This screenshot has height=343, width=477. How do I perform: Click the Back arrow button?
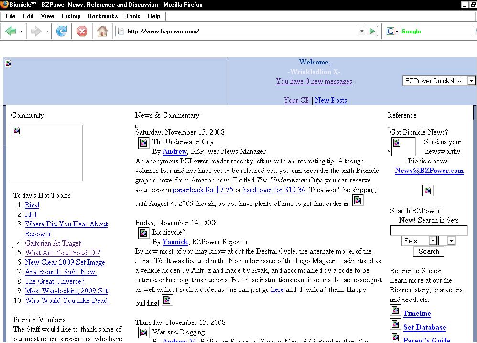point(11,31)
